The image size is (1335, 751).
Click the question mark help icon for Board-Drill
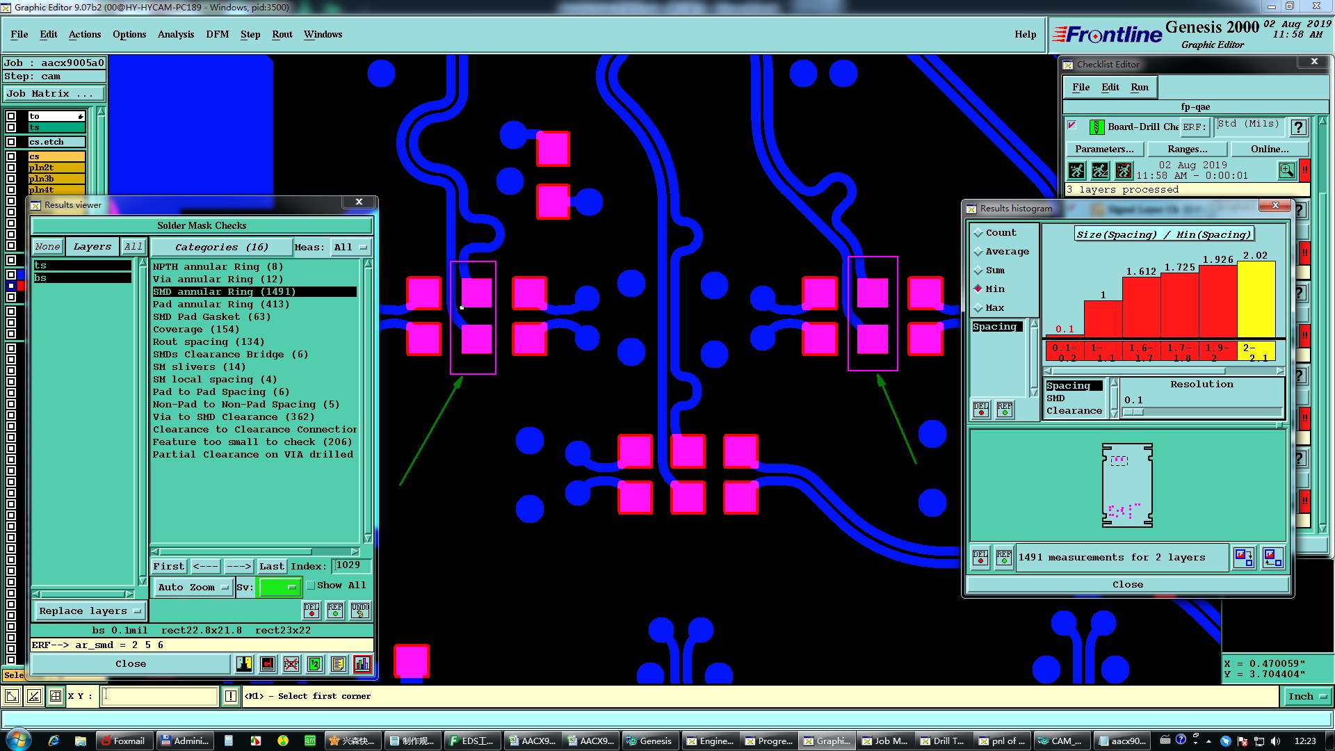pyautogui.click(x=1297, y=127)
